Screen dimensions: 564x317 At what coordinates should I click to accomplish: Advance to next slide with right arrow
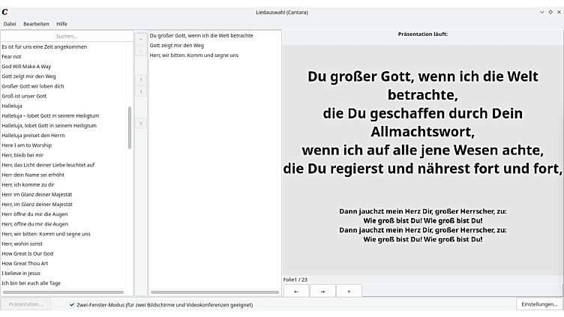coord(322,291)
